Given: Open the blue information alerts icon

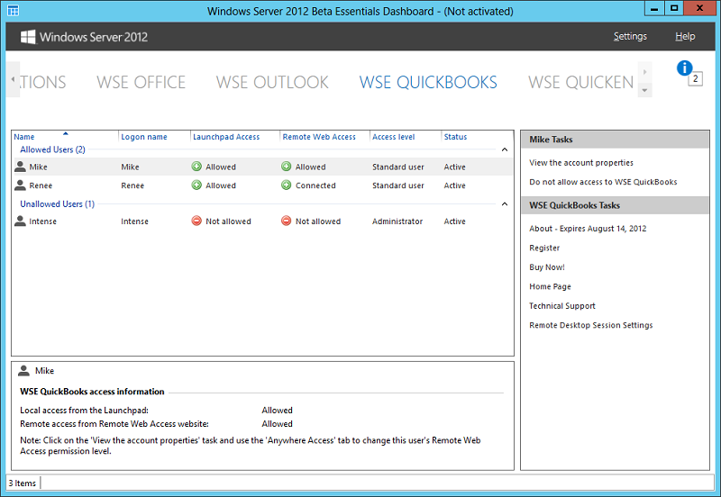Looking at the screenshot, I should [684, 68].
